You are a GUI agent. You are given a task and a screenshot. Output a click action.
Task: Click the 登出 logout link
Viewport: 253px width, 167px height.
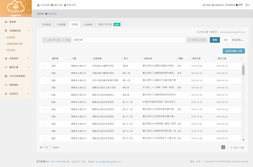coord(248,5)
